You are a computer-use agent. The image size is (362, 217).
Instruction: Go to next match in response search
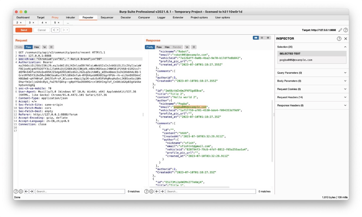(x=162, y=191)
